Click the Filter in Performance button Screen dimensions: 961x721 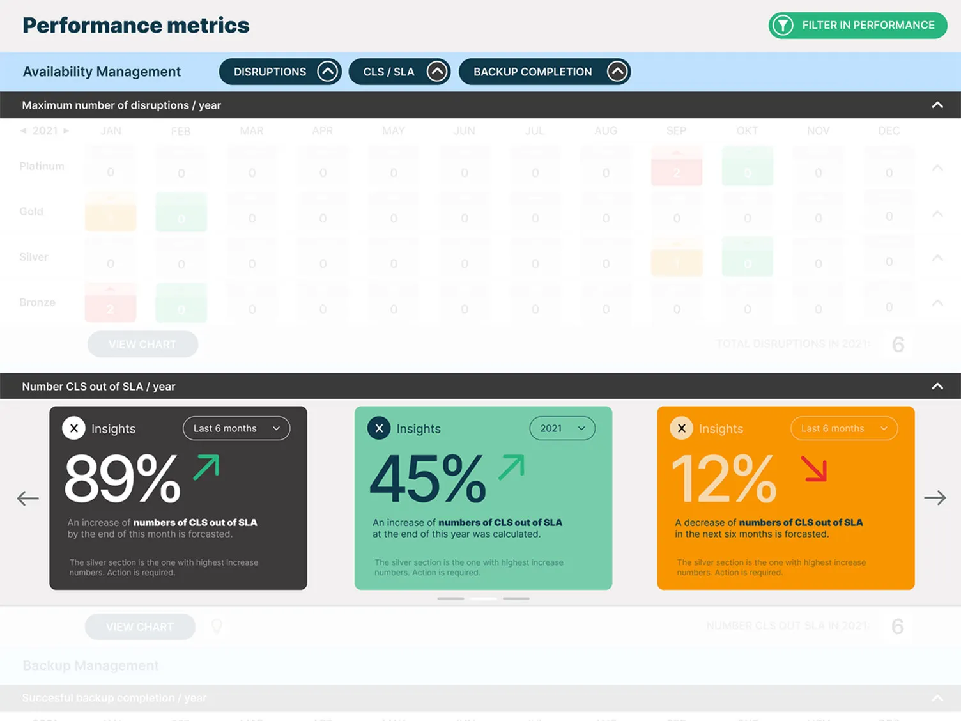pyautogui.click(x=857, y=26)
